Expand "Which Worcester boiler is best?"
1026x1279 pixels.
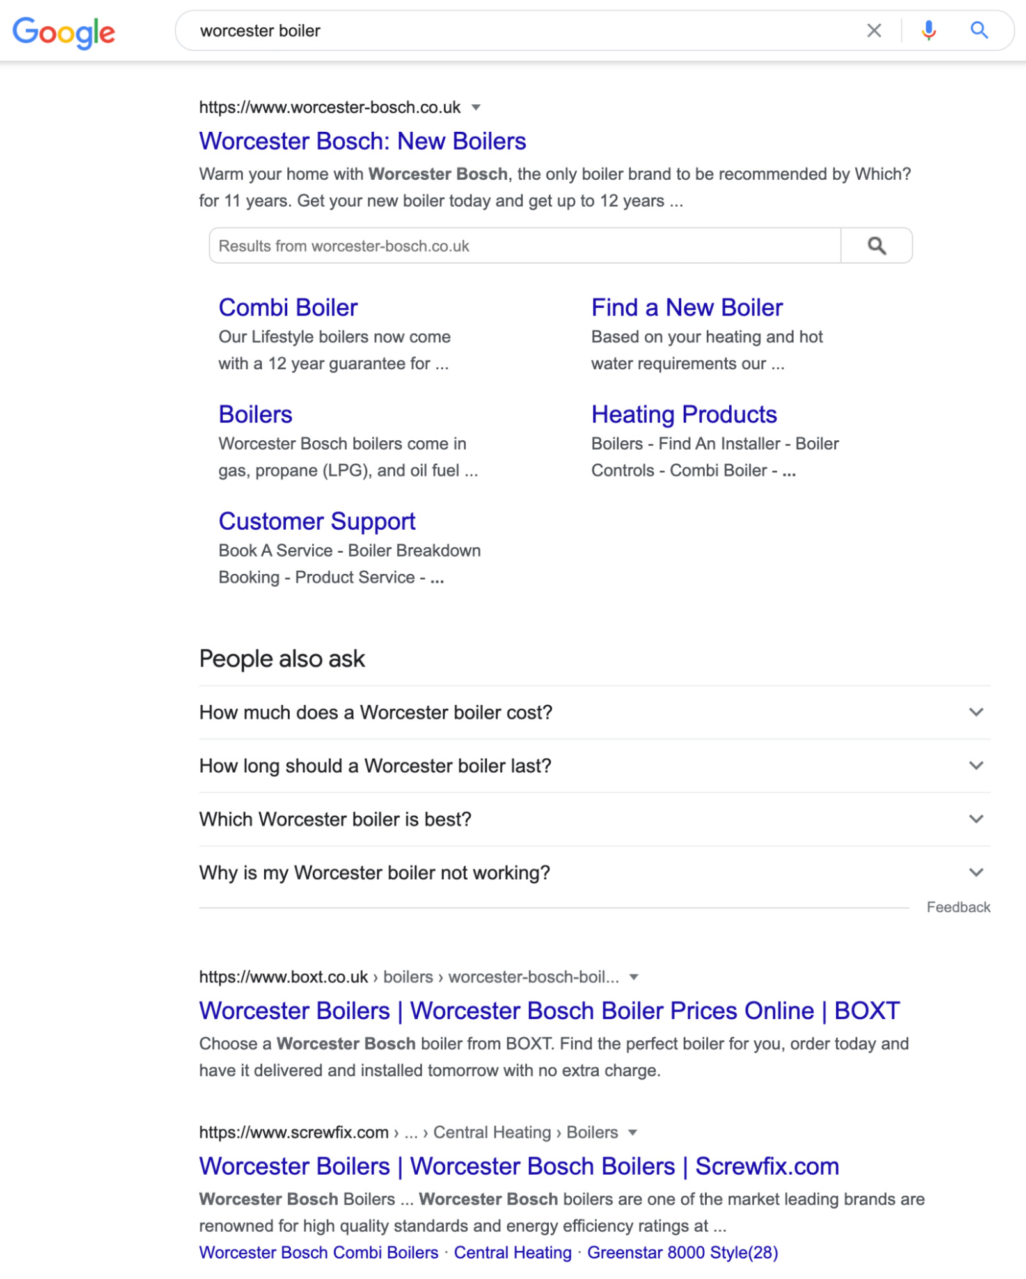click(975, 819)
